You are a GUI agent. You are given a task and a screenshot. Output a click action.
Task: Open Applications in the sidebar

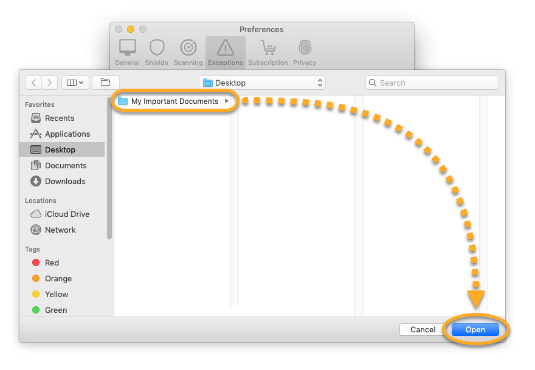point(62,134)
